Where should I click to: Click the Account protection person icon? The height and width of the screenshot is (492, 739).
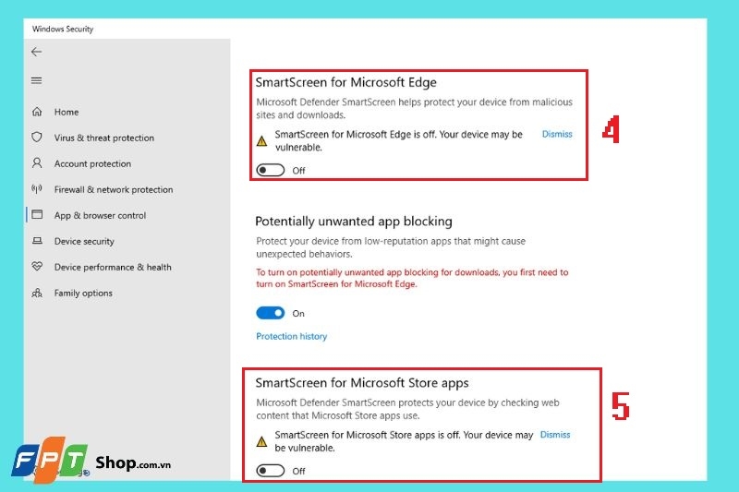37,163
